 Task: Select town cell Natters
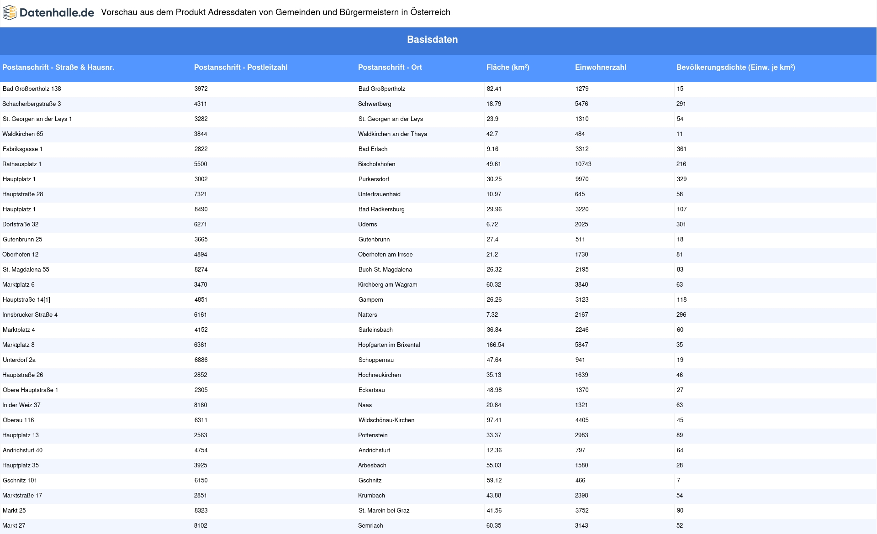tap(368, 315)
